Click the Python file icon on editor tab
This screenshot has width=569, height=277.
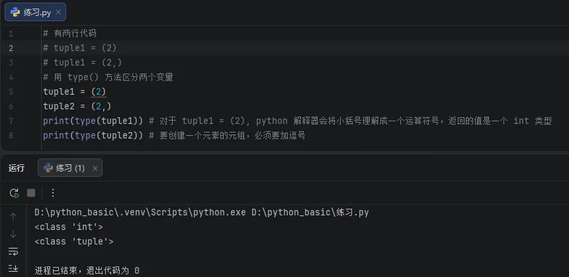15,13
